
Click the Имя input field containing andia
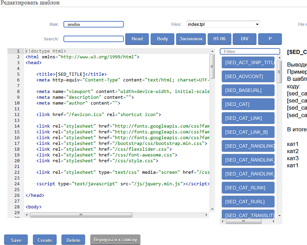pos(93,24)
